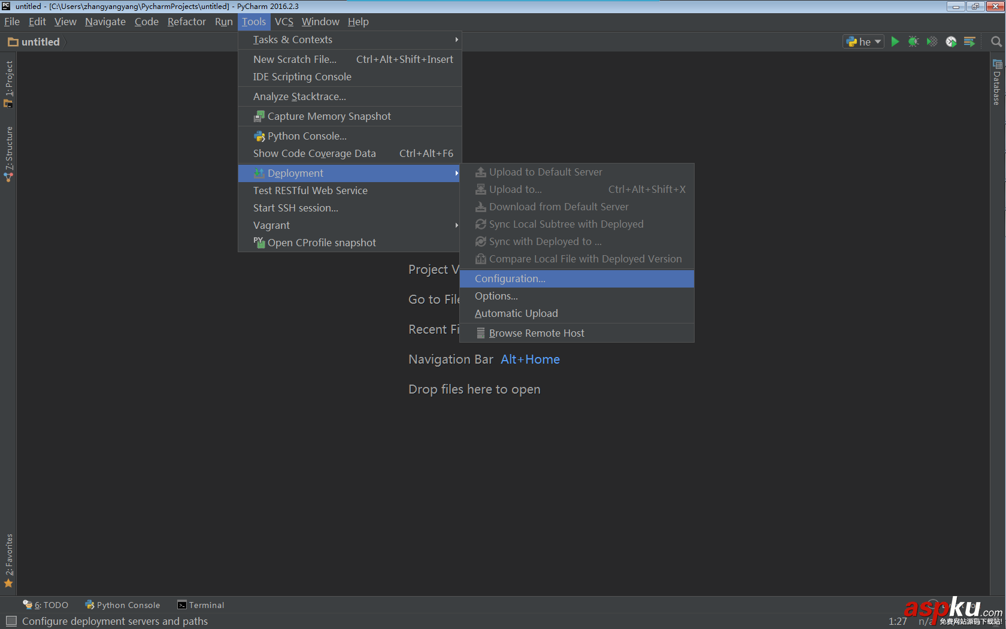
Task: Open the Favorites tool window
Action: pos(8,561)
